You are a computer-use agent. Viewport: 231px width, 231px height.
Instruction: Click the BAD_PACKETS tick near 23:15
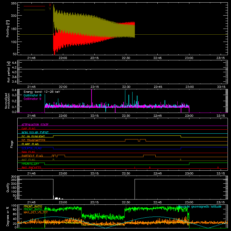click(218, 167)
